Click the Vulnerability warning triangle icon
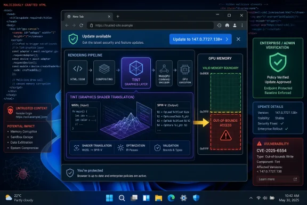307x205 pixels. coord(259,144)
